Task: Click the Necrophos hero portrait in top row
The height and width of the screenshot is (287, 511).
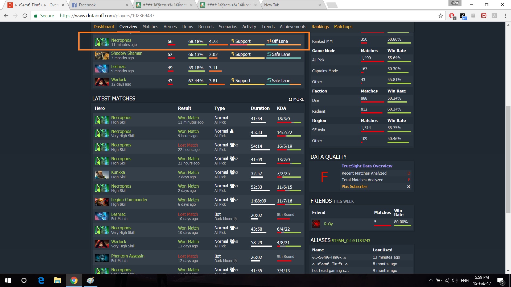Action: (x=102, y=42)
